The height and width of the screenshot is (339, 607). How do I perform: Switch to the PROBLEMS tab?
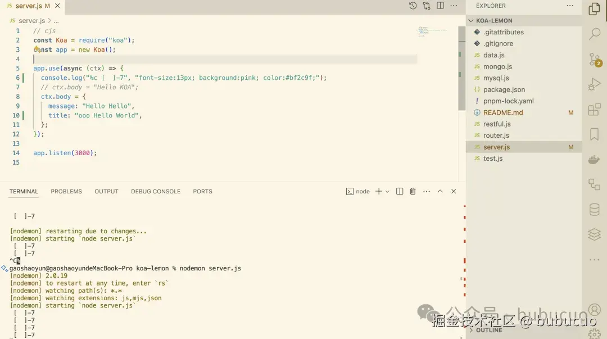pyautogui.click(x=66, y=191)
